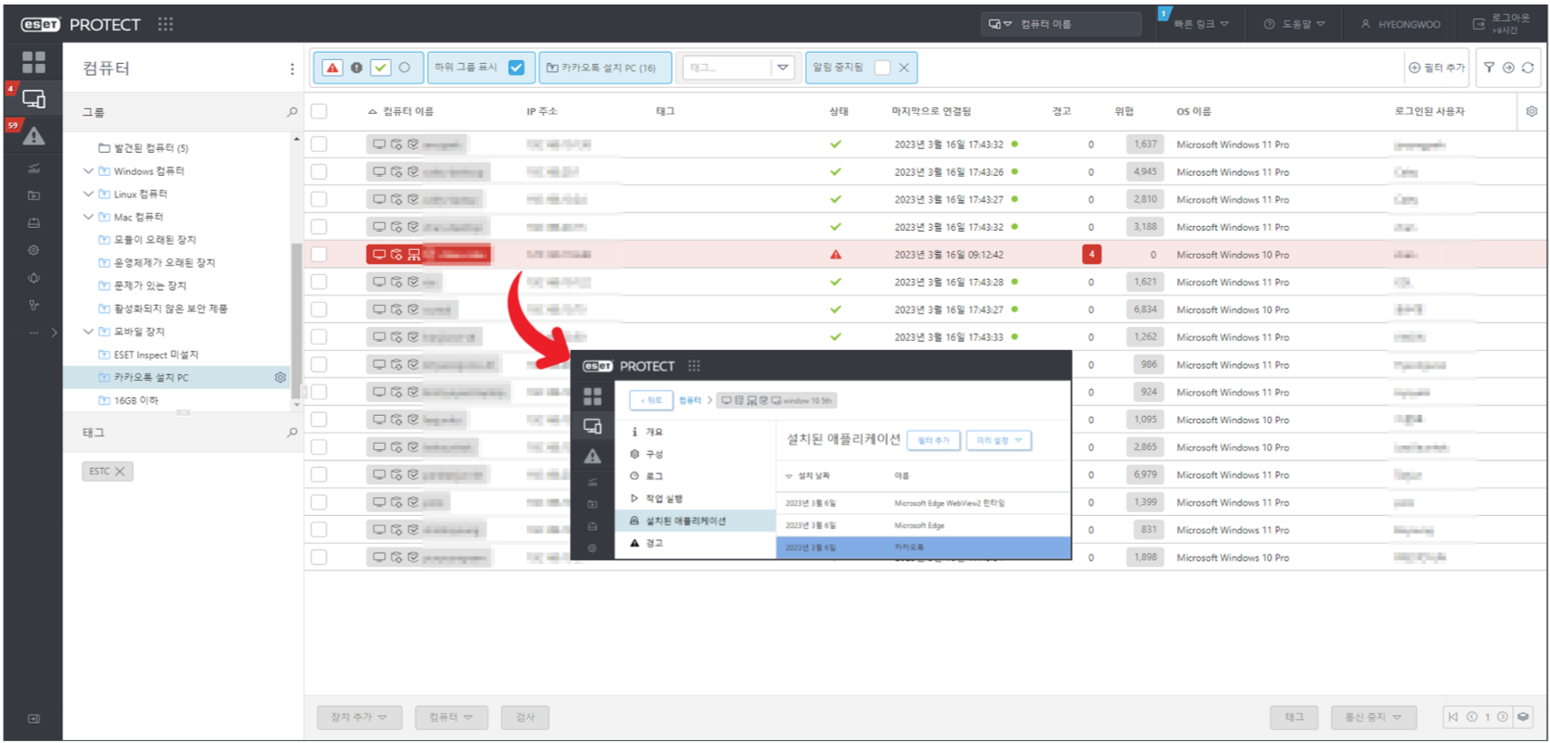Uncheck the 하위 그룹 표시 checkbox
1550x743 pixels.
point(516,68)
